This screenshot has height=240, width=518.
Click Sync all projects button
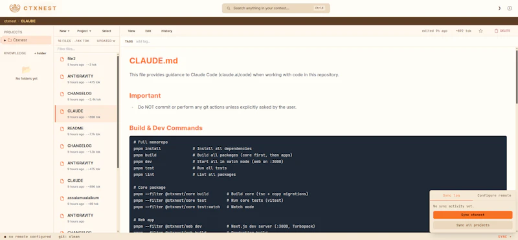[473, 225]
